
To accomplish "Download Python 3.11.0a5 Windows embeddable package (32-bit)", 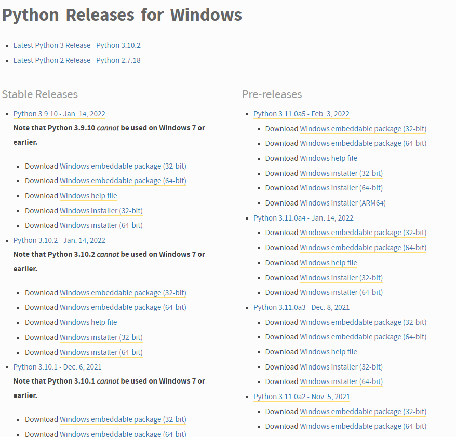I will pyautogui.click(x=363, y=129).
